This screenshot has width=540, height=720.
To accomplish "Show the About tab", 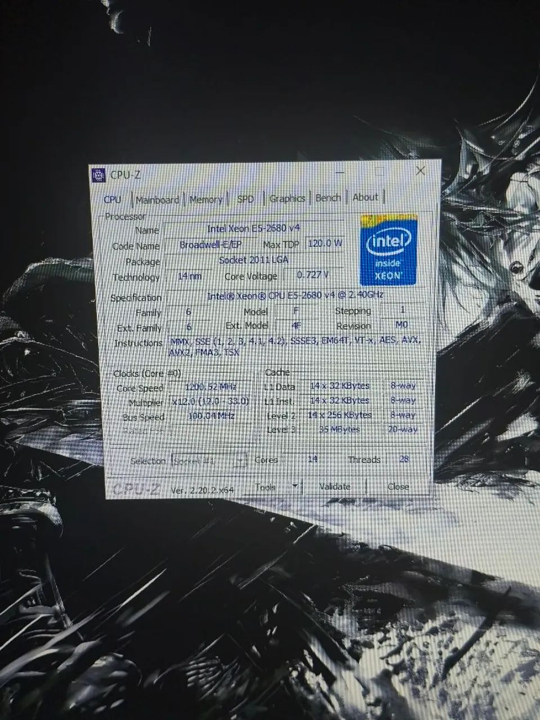I will pyautogui.click(x=365, y=197).
